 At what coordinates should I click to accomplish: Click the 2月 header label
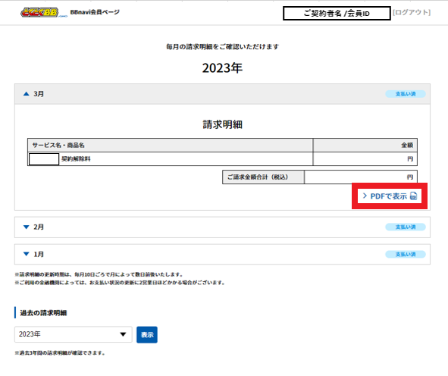pyautogui.click(x=39, y=227)
